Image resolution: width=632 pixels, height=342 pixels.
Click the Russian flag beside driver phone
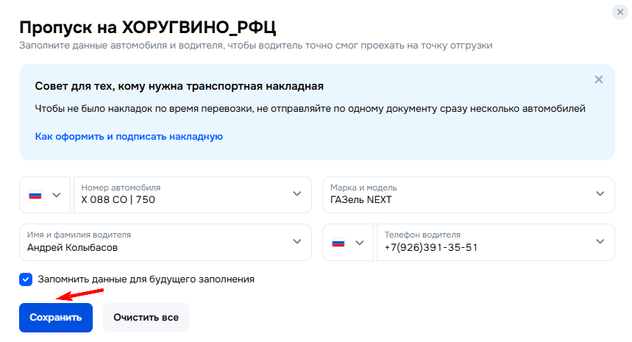pos(338,243)
